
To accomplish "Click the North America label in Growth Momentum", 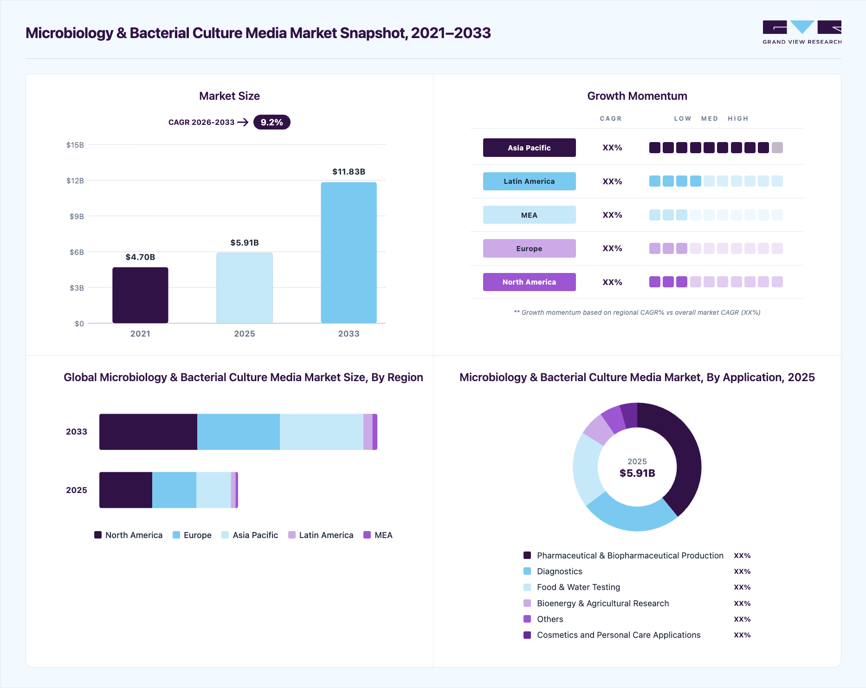I will click(x=529, y=282).
